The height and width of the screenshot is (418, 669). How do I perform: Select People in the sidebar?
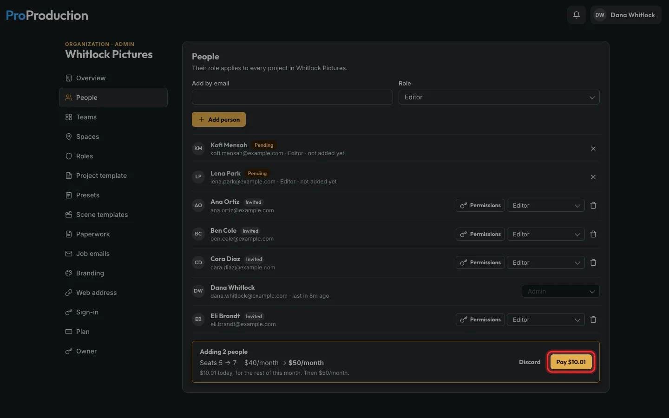pyautogui.click(x=113, y=98)
